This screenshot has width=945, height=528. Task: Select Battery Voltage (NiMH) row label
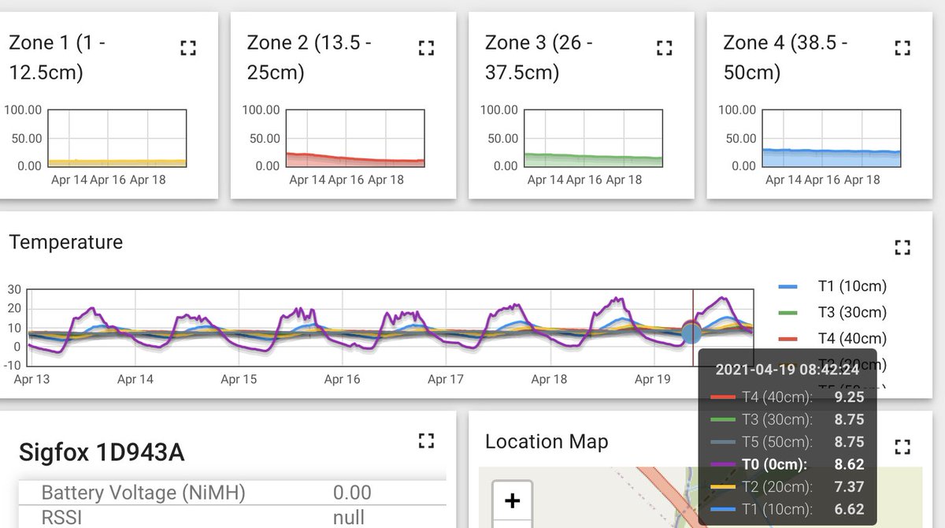[x=143, y=493]
